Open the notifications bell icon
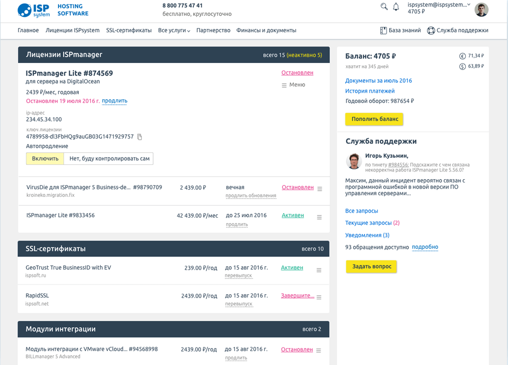This screenshot has width=508, height=365. pyautogui.click(x=396, y=7)
